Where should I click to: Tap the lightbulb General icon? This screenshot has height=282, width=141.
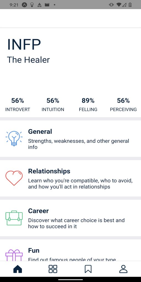coord(14,138)
